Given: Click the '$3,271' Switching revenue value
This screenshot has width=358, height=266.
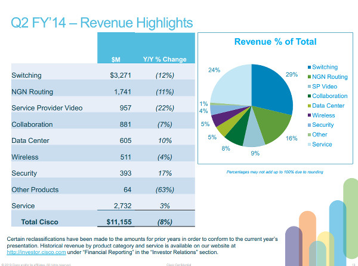Looking at the screenshot, I should (x=121, y=75).
